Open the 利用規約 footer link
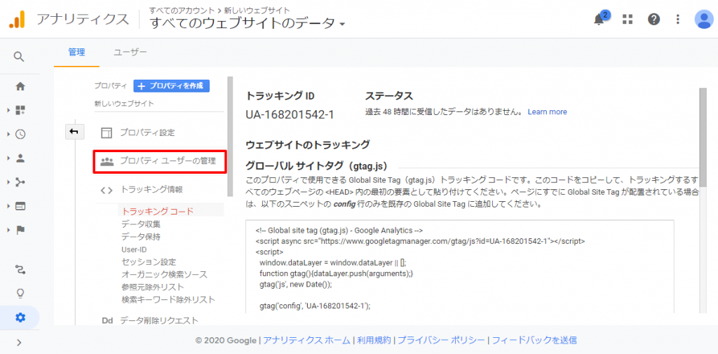Screen dimensions: 718x354 (x=374, y=340)
